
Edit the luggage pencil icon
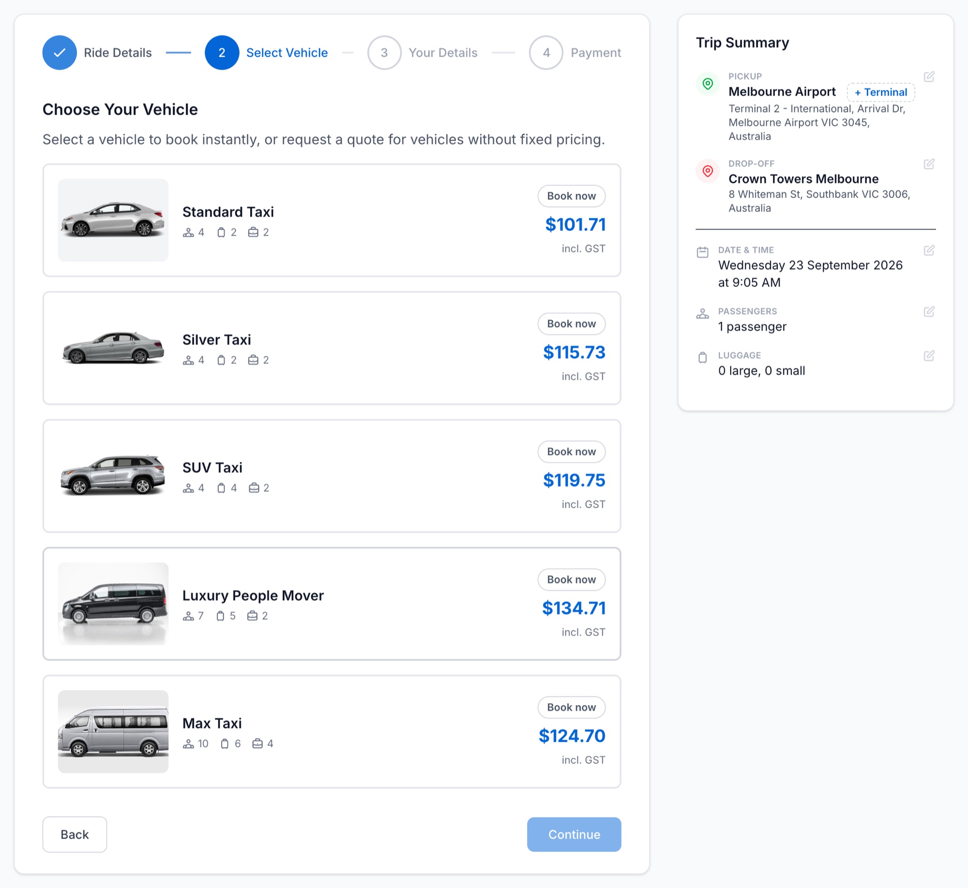(x=929, y=356)
